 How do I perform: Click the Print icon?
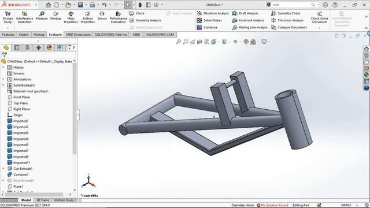coord(92,5)
